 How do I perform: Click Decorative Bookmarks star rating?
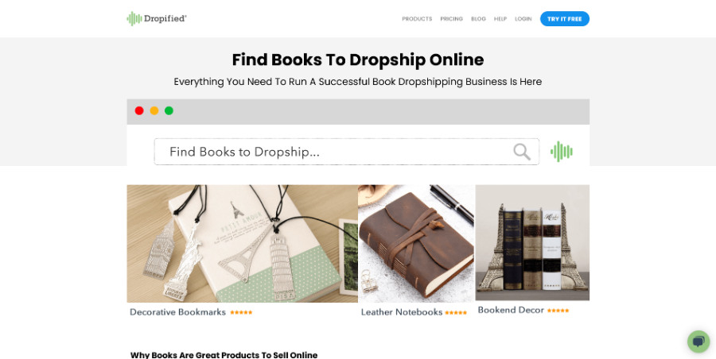click(x=241, y=312)
